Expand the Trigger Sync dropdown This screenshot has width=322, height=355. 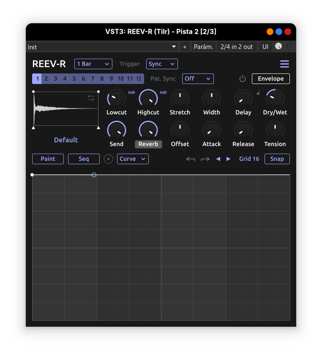click(162, 64)
